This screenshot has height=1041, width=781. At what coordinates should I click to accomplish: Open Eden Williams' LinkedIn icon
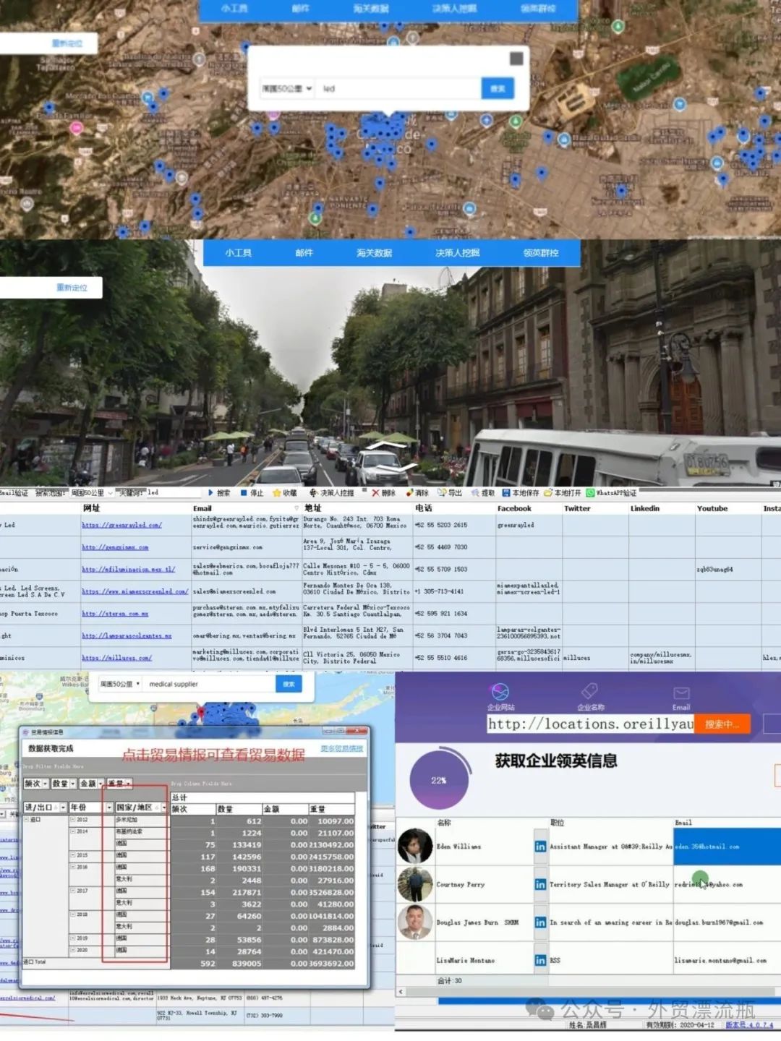[540, 847]
